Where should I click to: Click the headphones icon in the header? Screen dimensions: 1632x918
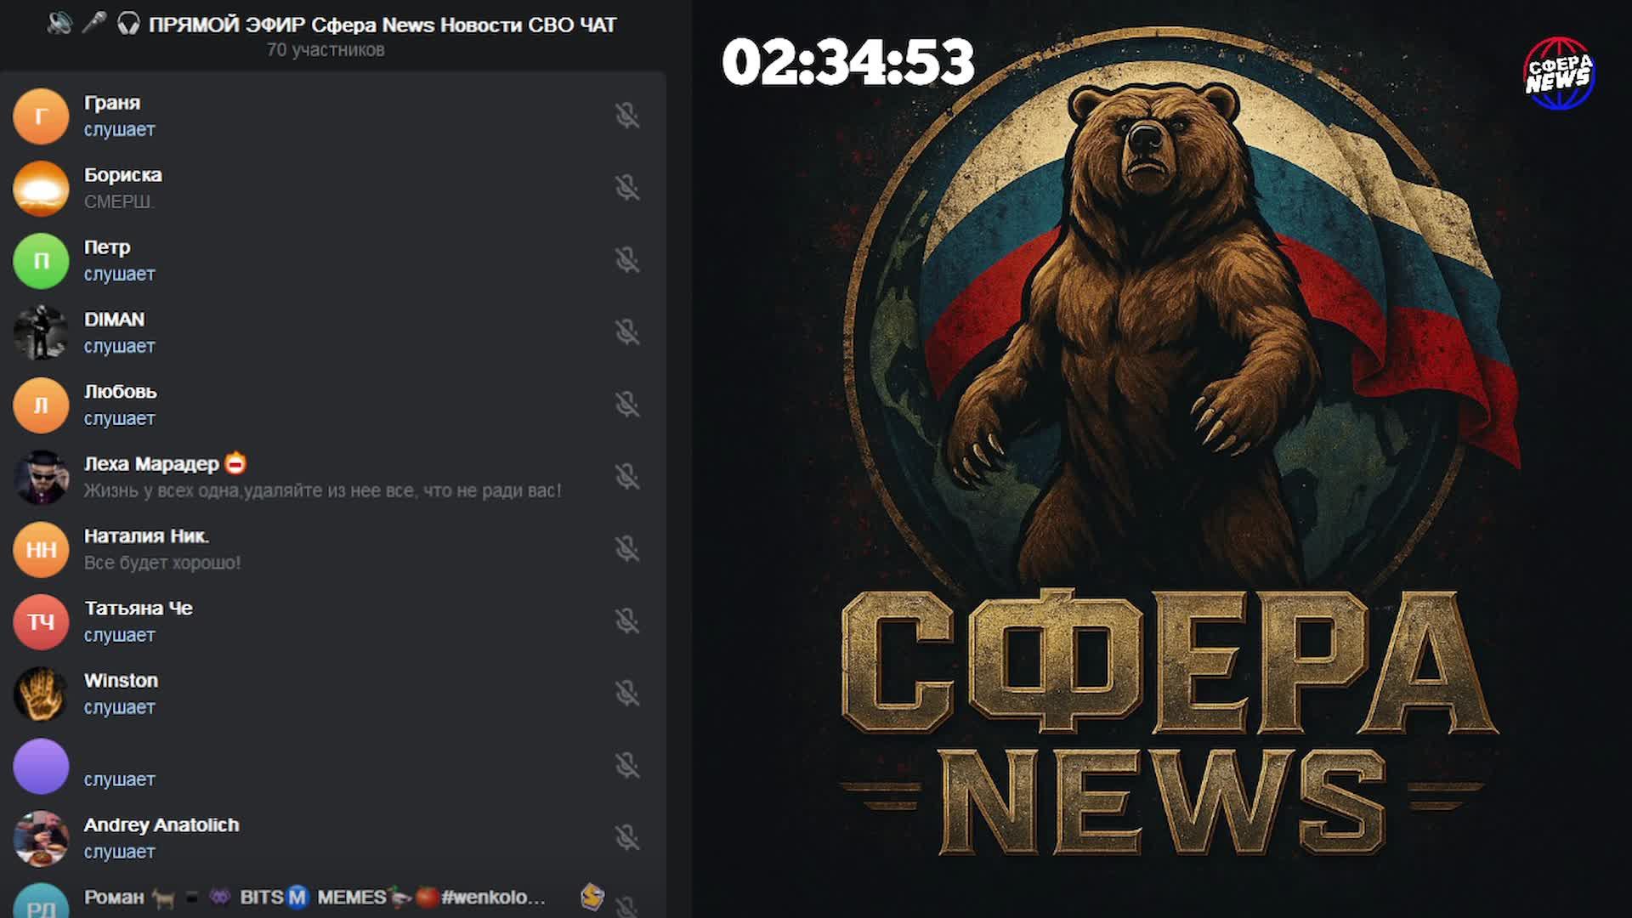128,25
